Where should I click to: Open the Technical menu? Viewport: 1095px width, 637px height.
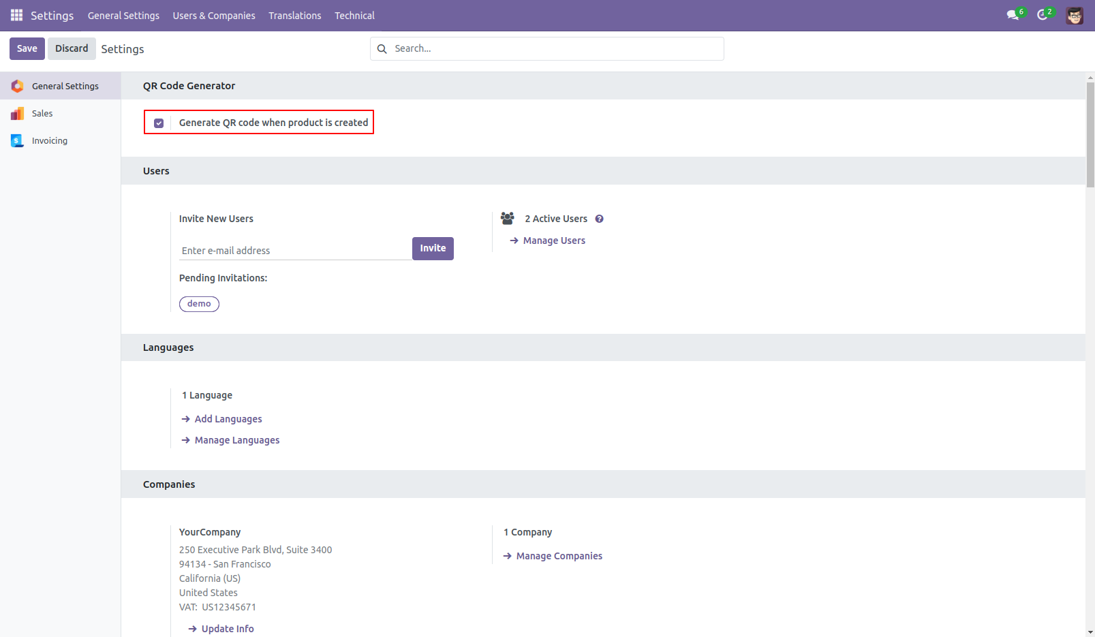354,15
